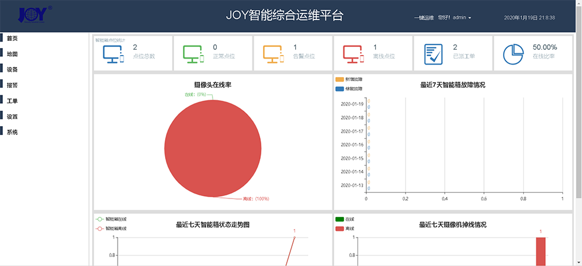Click the blue total points (点位总数) monitor icon
582x266 pixels.
(x=113, y=54)
